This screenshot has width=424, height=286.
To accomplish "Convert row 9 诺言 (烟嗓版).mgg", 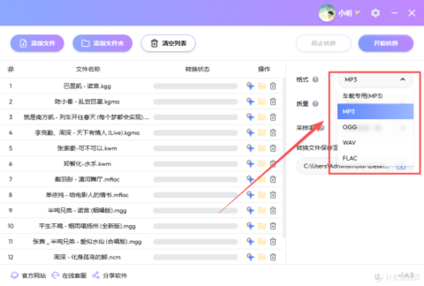I will point(250,210).
